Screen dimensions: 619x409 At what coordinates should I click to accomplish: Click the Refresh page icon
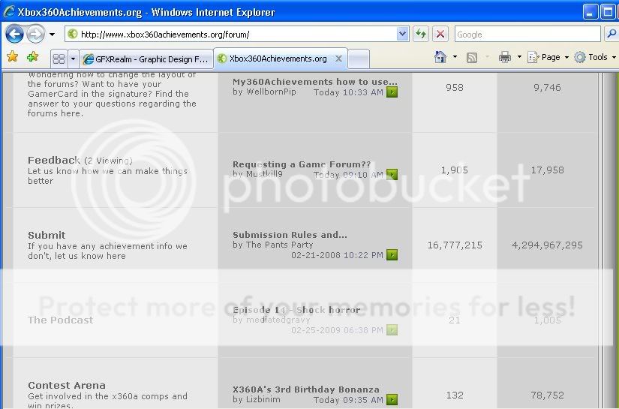(421, 34)
